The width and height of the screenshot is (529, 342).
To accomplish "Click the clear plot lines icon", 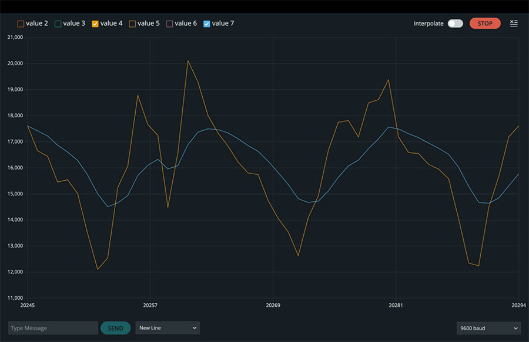I will 514,23.
